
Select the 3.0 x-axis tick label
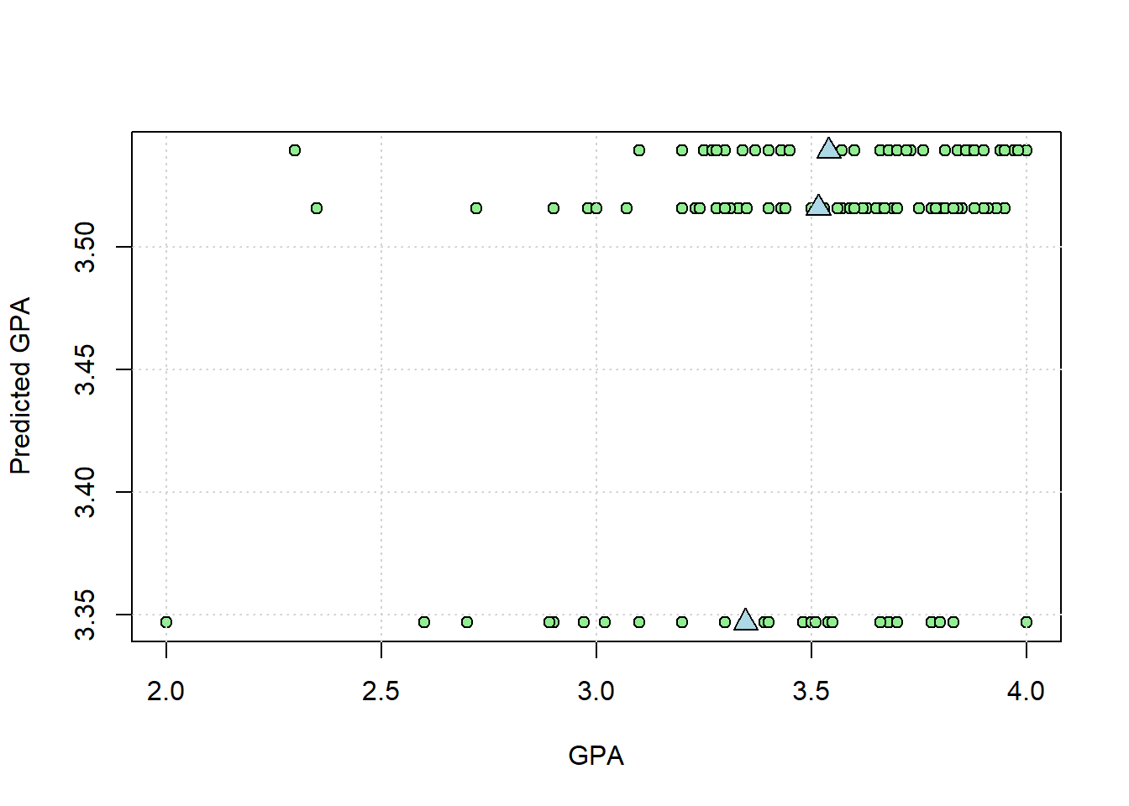tap(596, 691)
